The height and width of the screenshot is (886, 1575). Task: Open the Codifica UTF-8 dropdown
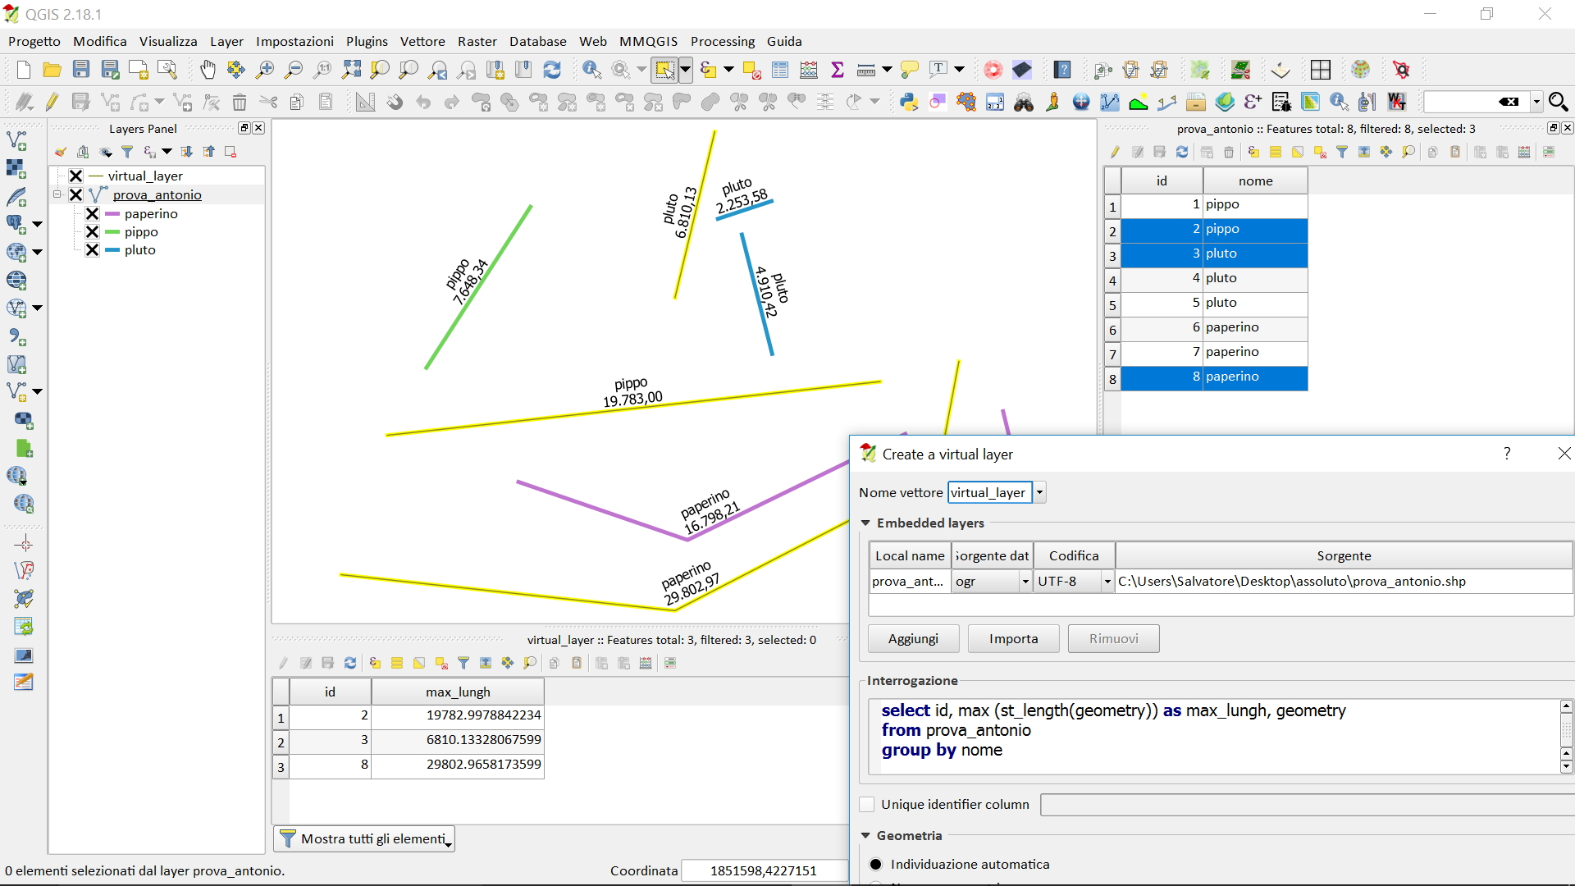point(1107,581)
